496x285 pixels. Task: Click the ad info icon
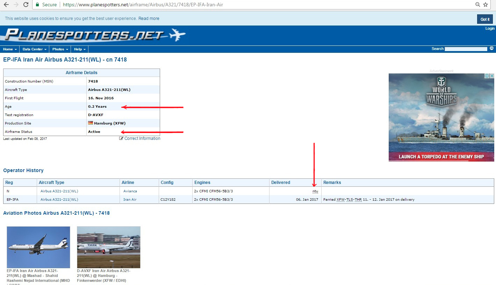pyautogui.click(x=487, y=76)
